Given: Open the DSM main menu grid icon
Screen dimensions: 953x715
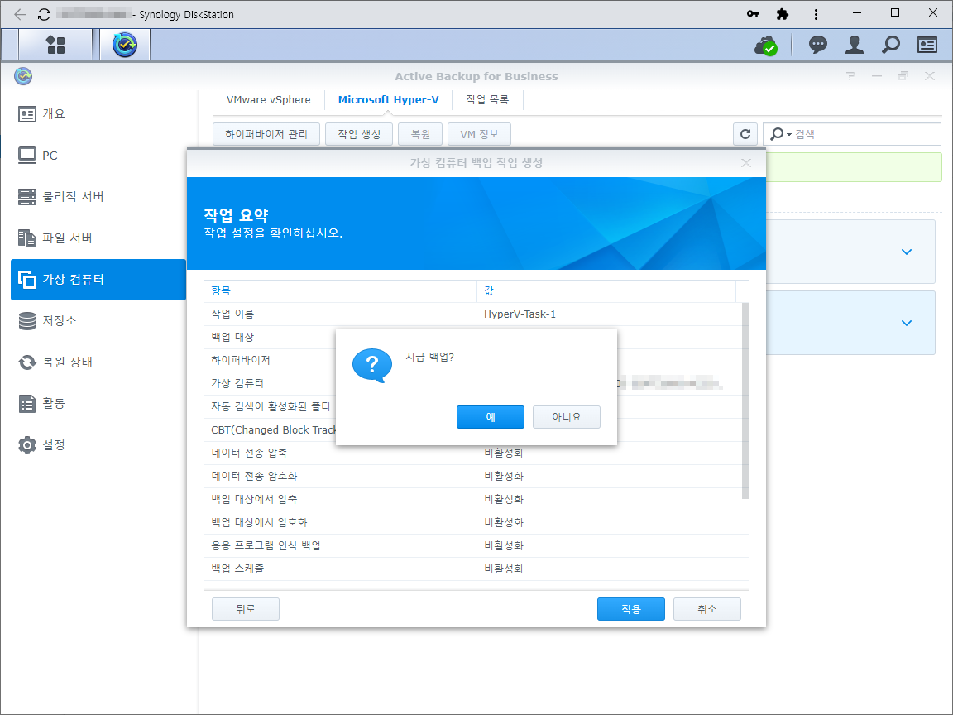Looking at the screenshot, I should point(55,45).
